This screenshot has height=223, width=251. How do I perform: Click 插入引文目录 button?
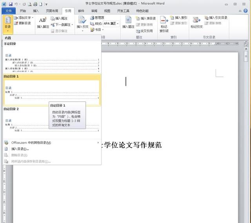click(x=216, y=18)
